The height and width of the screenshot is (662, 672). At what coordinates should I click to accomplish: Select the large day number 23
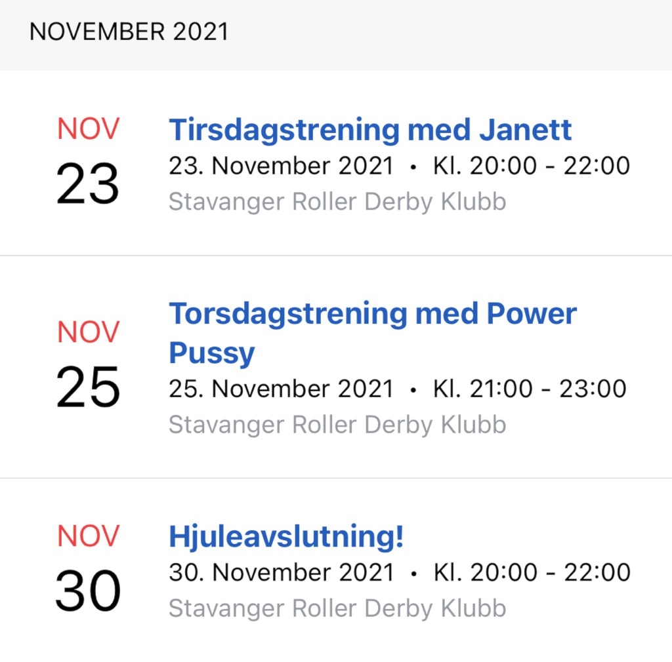point(87,184)
